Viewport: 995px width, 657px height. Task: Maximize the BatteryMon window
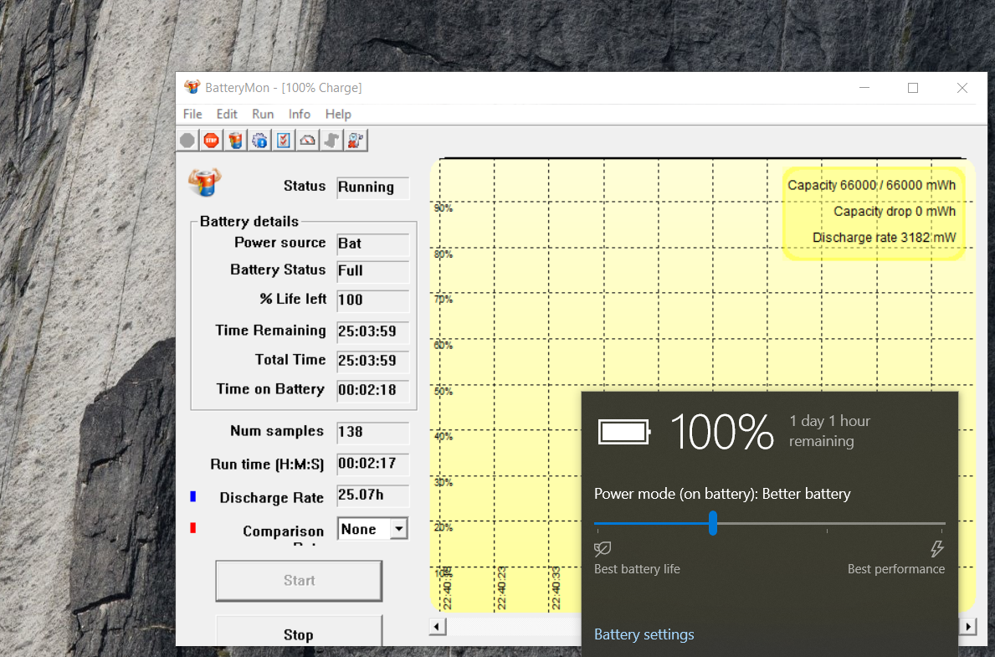913,88
